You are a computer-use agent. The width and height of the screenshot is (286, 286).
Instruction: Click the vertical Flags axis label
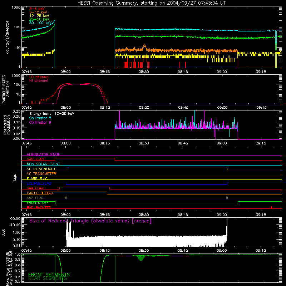15,178
